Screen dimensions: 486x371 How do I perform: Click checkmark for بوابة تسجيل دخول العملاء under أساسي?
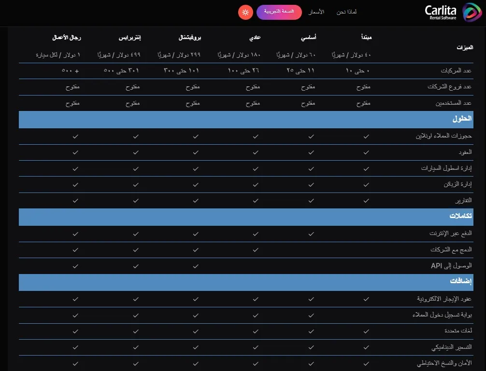(x=311, y=316)
